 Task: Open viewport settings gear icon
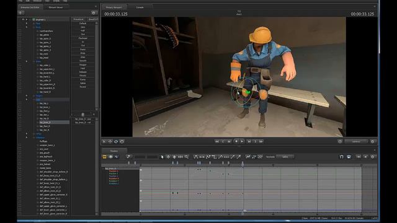coord(373,142)
